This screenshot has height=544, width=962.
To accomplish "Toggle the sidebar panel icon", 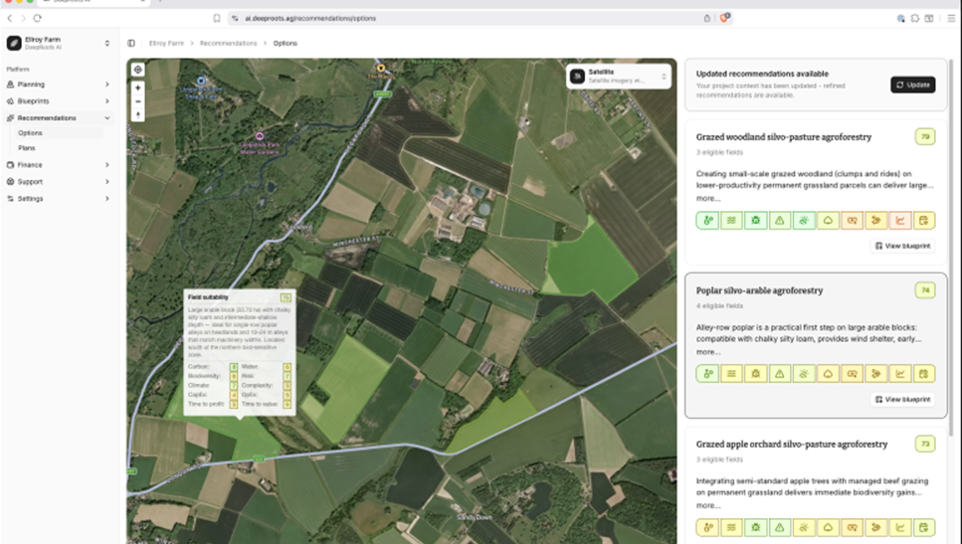I will tap(131, 44).
